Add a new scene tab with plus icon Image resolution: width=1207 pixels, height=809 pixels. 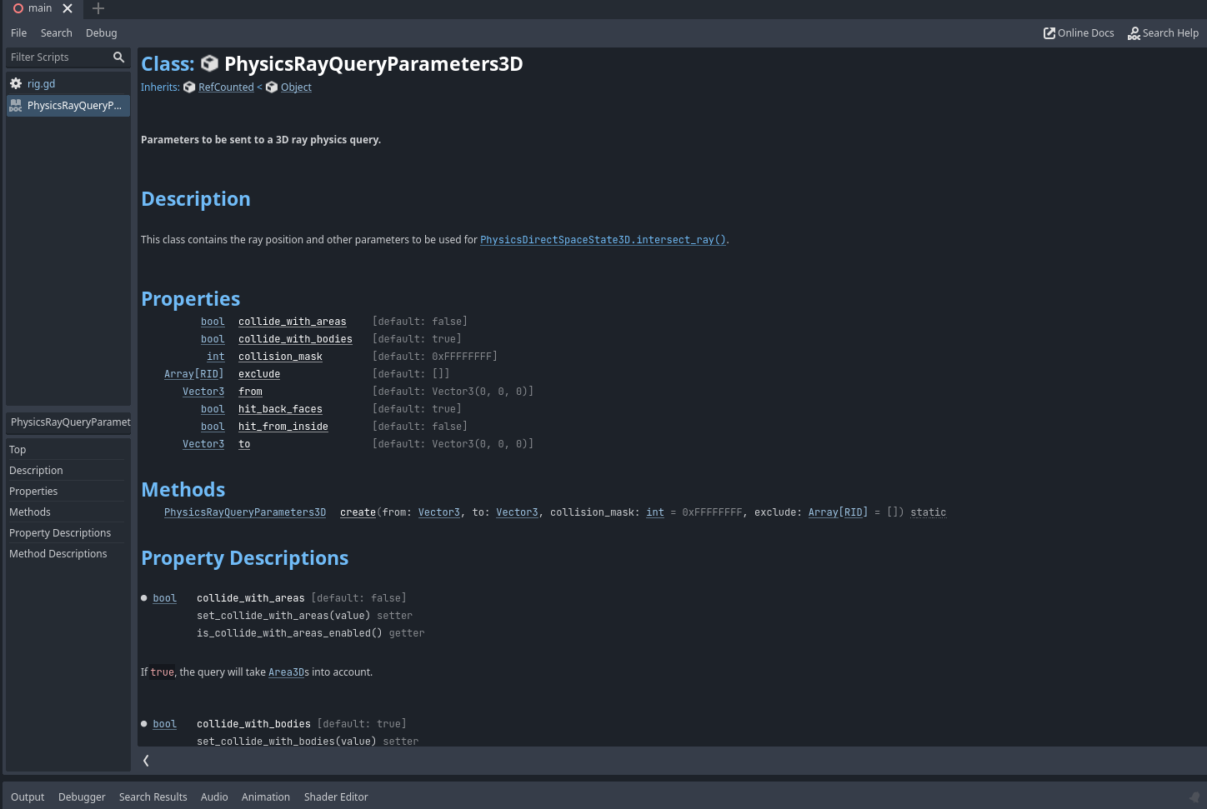click(x=98, y=8)
